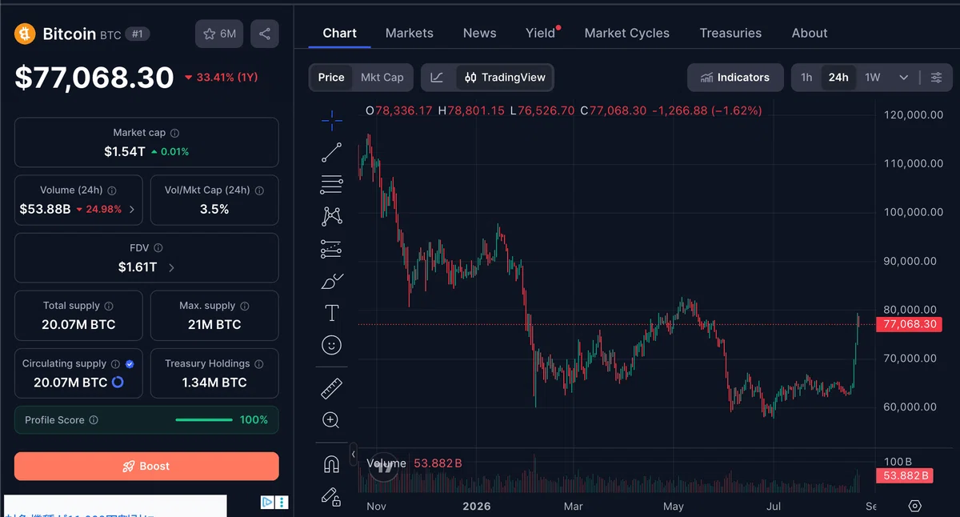
Task: Select the text annotation tool
Action: click(331, 312)
